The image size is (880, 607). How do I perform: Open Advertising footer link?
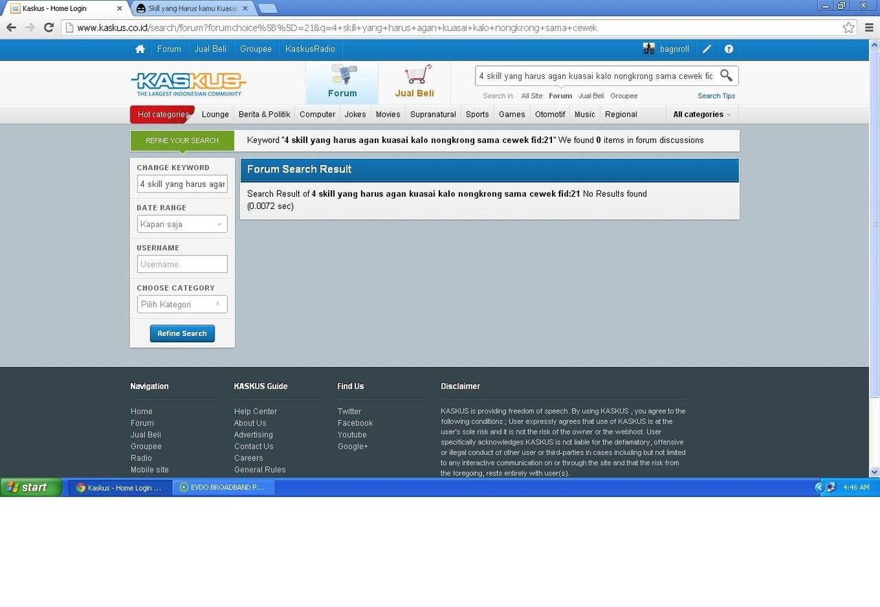pyautogui.click(x=254, y=434)
